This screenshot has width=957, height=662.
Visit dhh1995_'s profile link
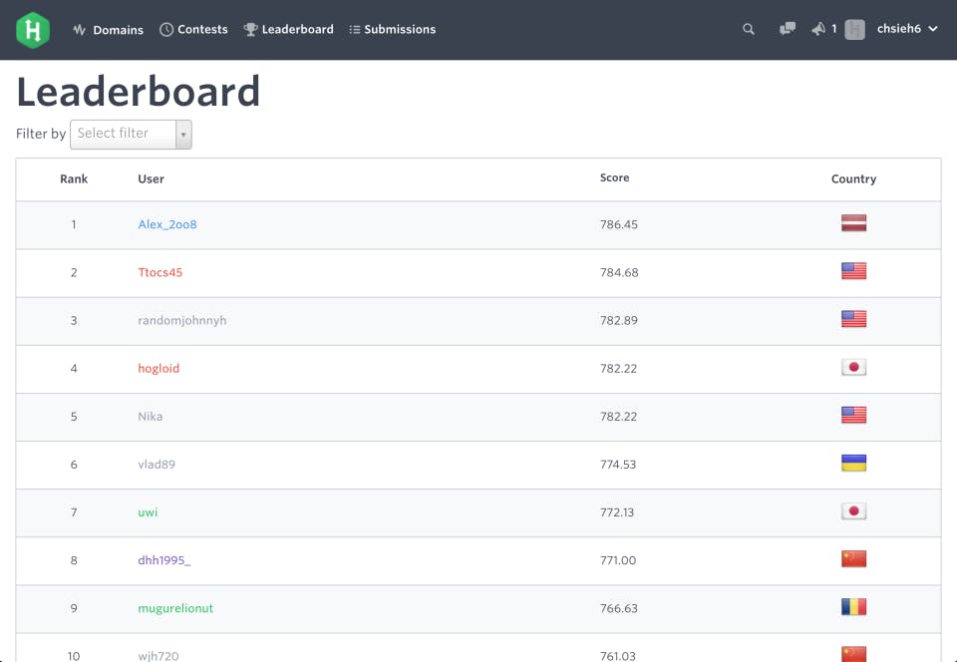point(161,560)
